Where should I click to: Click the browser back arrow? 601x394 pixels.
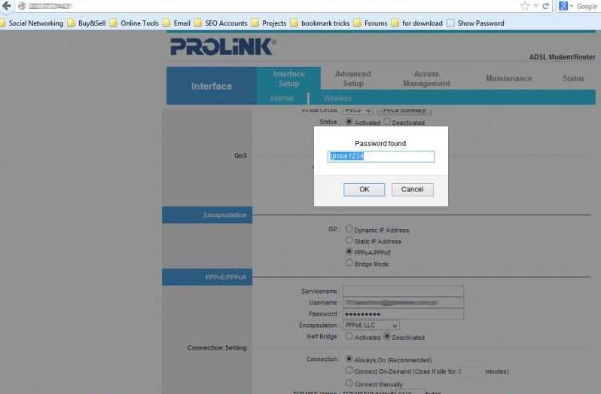[x=7, y=6]
